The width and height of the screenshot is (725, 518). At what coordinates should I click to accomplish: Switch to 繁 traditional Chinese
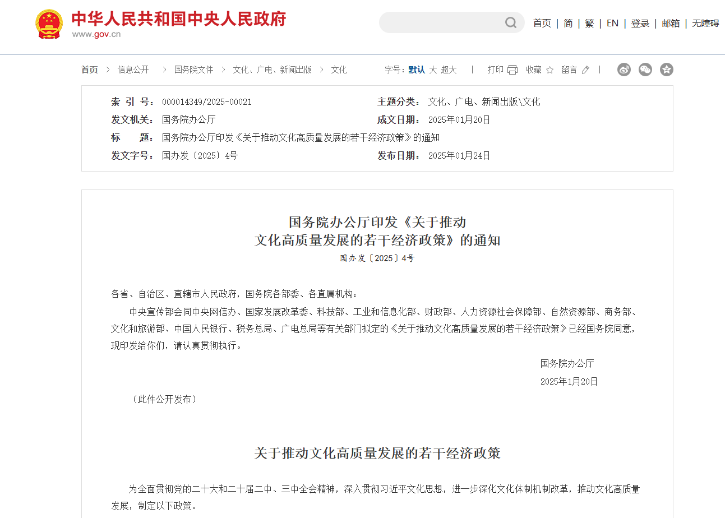(589, 23)
